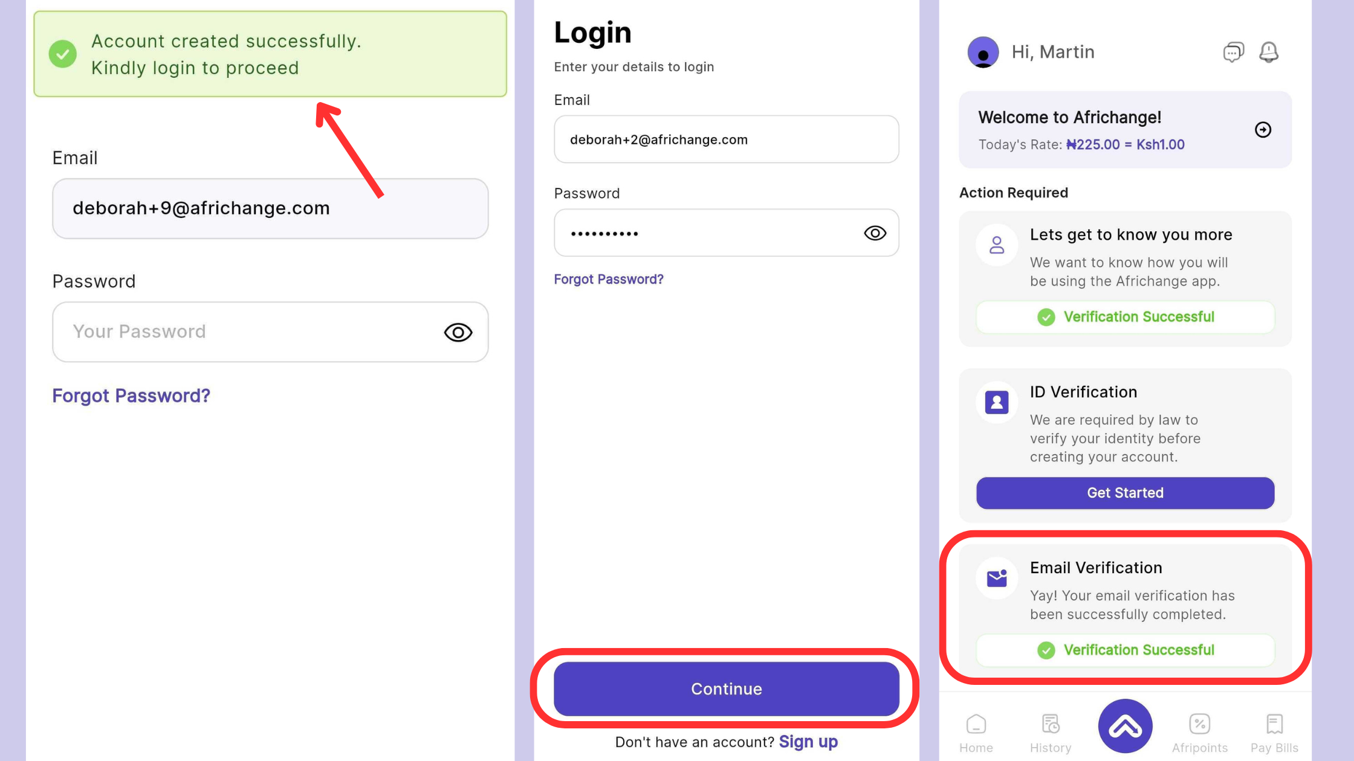Click the Continue button
Image resolution: width=1354 pixels, height=761 pixels.
[727, 689]
